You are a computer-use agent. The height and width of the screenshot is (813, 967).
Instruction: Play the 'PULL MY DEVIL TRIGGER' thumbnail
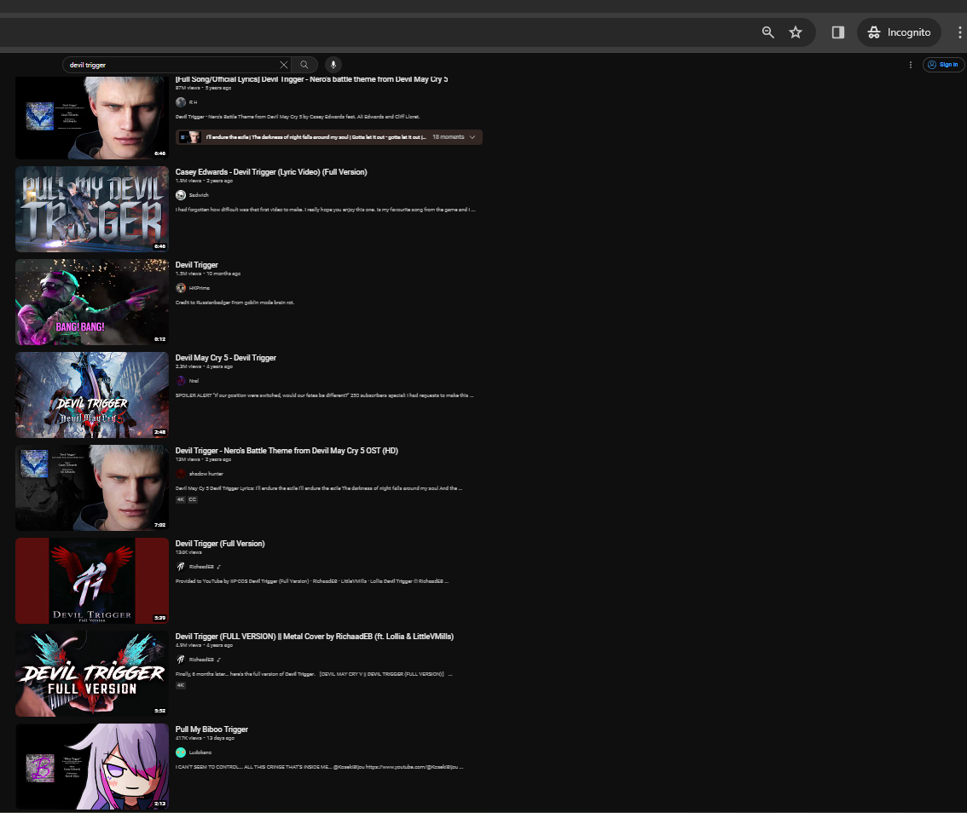coord(92,209)
